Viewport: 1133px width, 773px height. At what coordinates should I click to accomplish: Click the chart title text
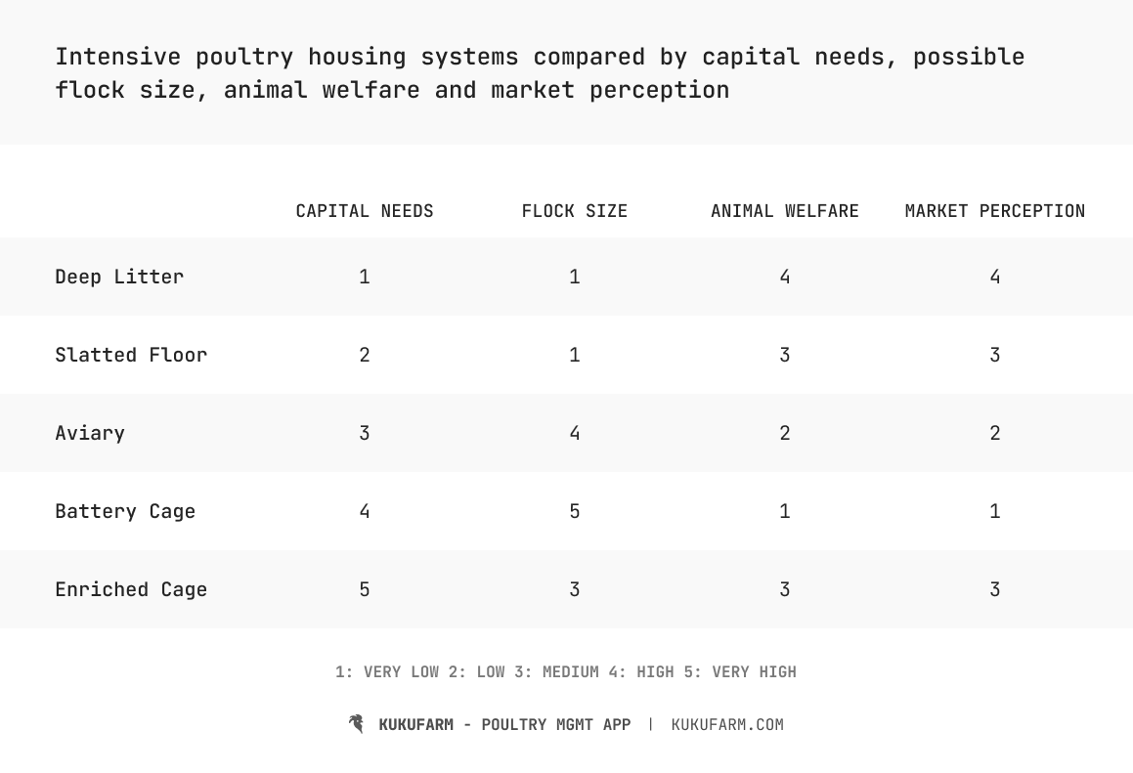540,73
